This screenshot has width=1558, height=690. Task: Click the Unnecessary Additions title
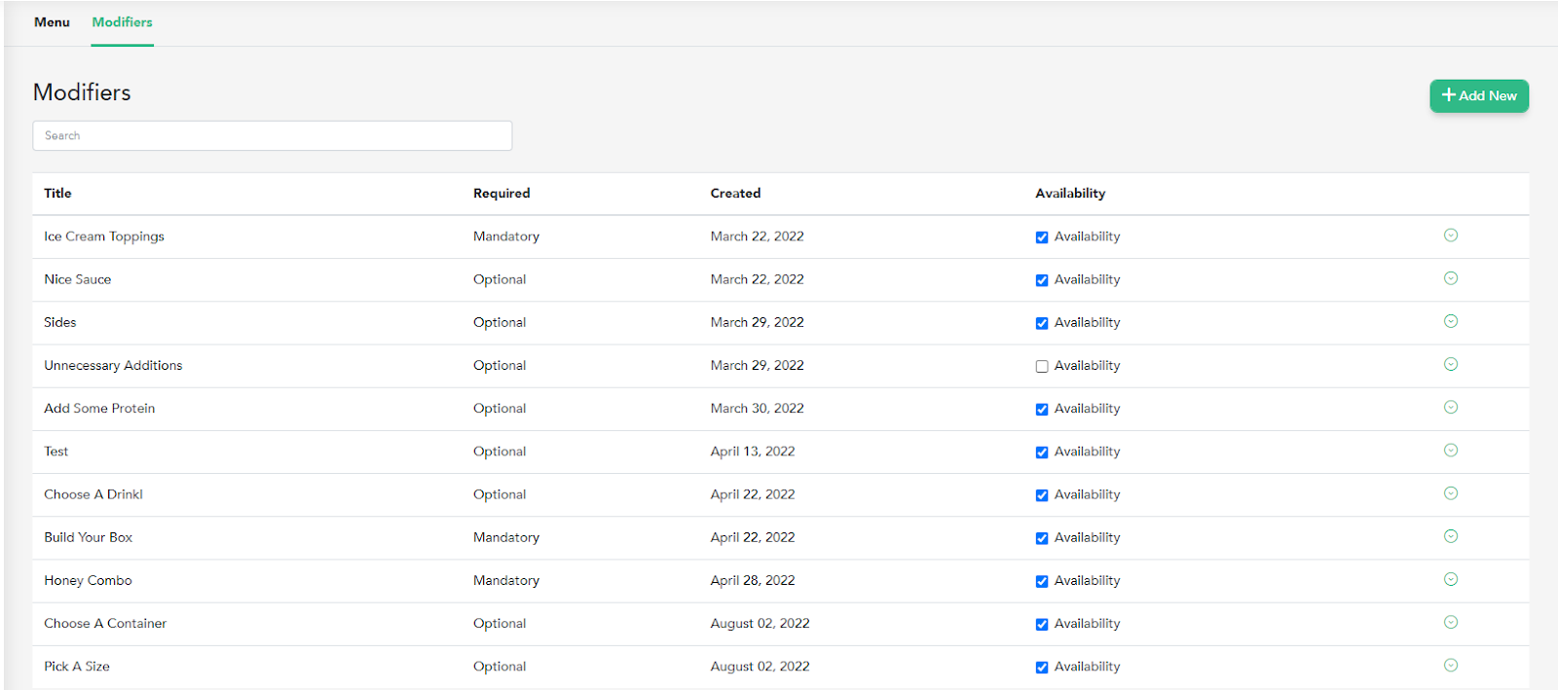[x=113, y=366]
